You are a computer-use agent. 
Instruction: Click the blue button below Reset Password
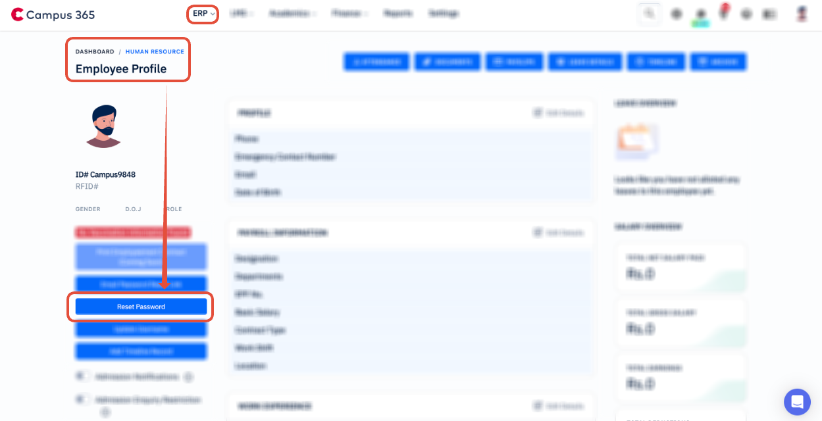[141, 329]
